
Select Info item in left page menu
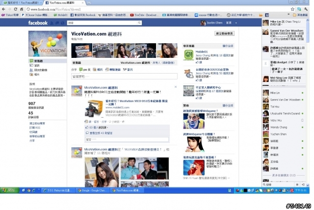click(x=34, y=65)
